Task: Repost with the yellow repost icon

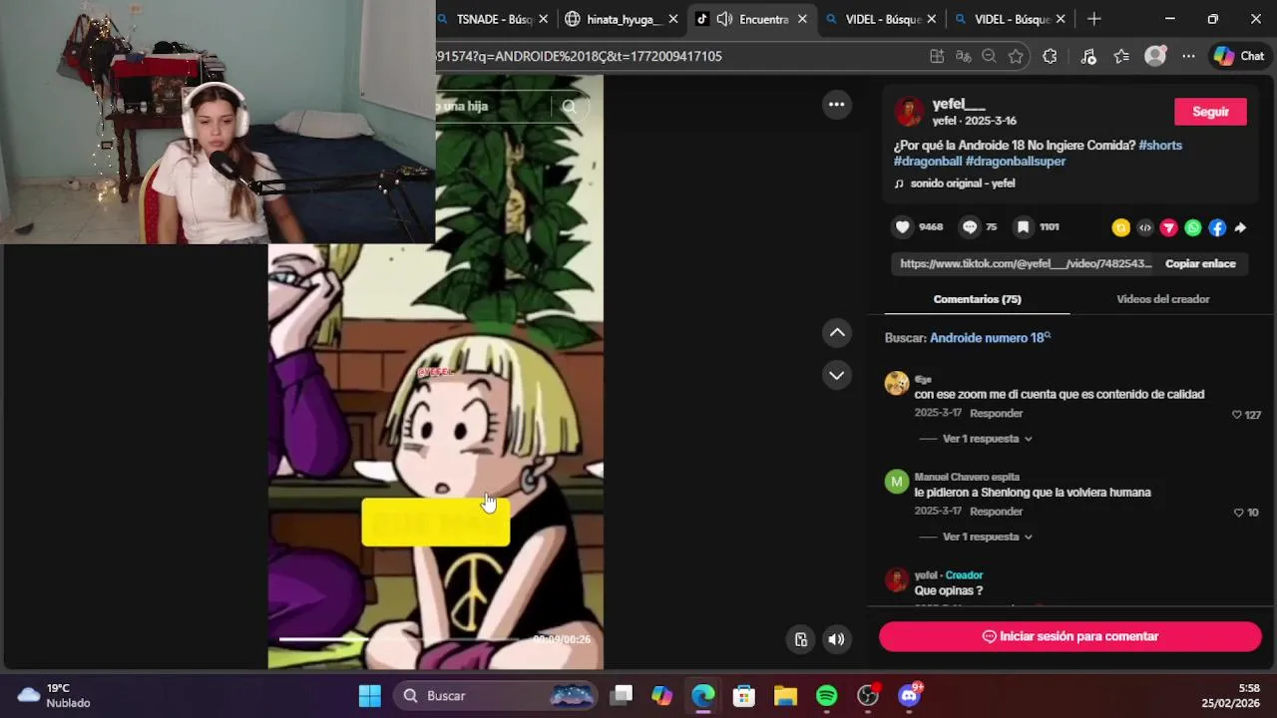Action: click(x=1120, y=227)
